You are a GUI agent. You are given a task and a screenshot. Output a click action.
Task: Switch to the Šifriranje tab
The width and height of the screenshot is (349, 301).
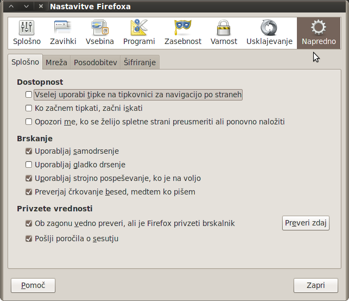[x=140, y=62]
